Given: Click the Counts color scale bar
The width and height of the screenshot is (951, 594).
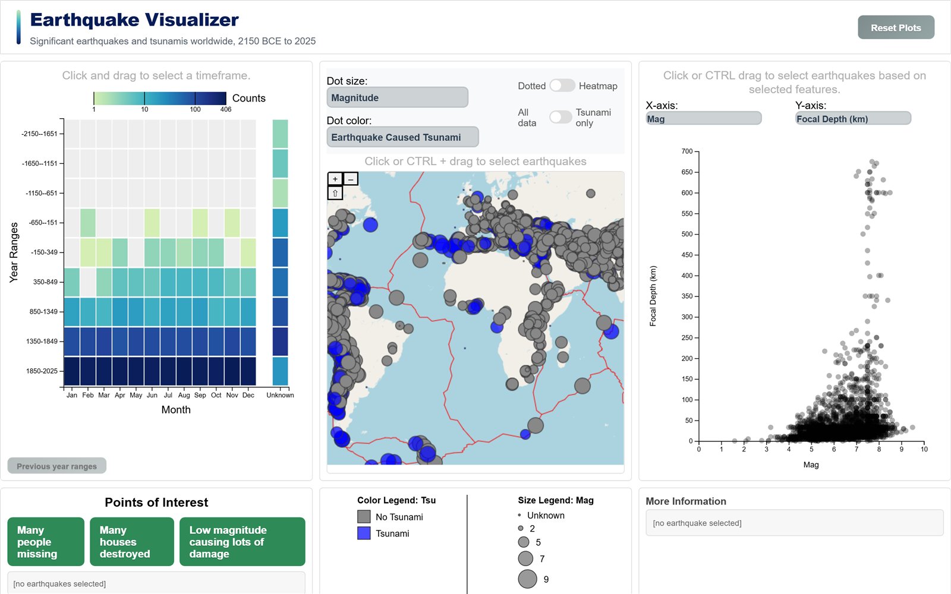Looking at the screenshot, I should pyautogui.click(x=160, y=98).
